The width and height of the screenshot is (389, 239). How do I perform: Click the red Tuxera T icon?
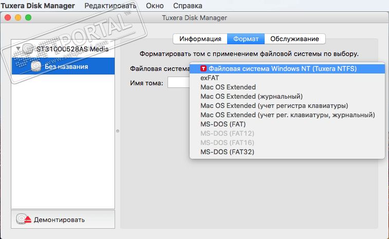(x=203, y=68)
